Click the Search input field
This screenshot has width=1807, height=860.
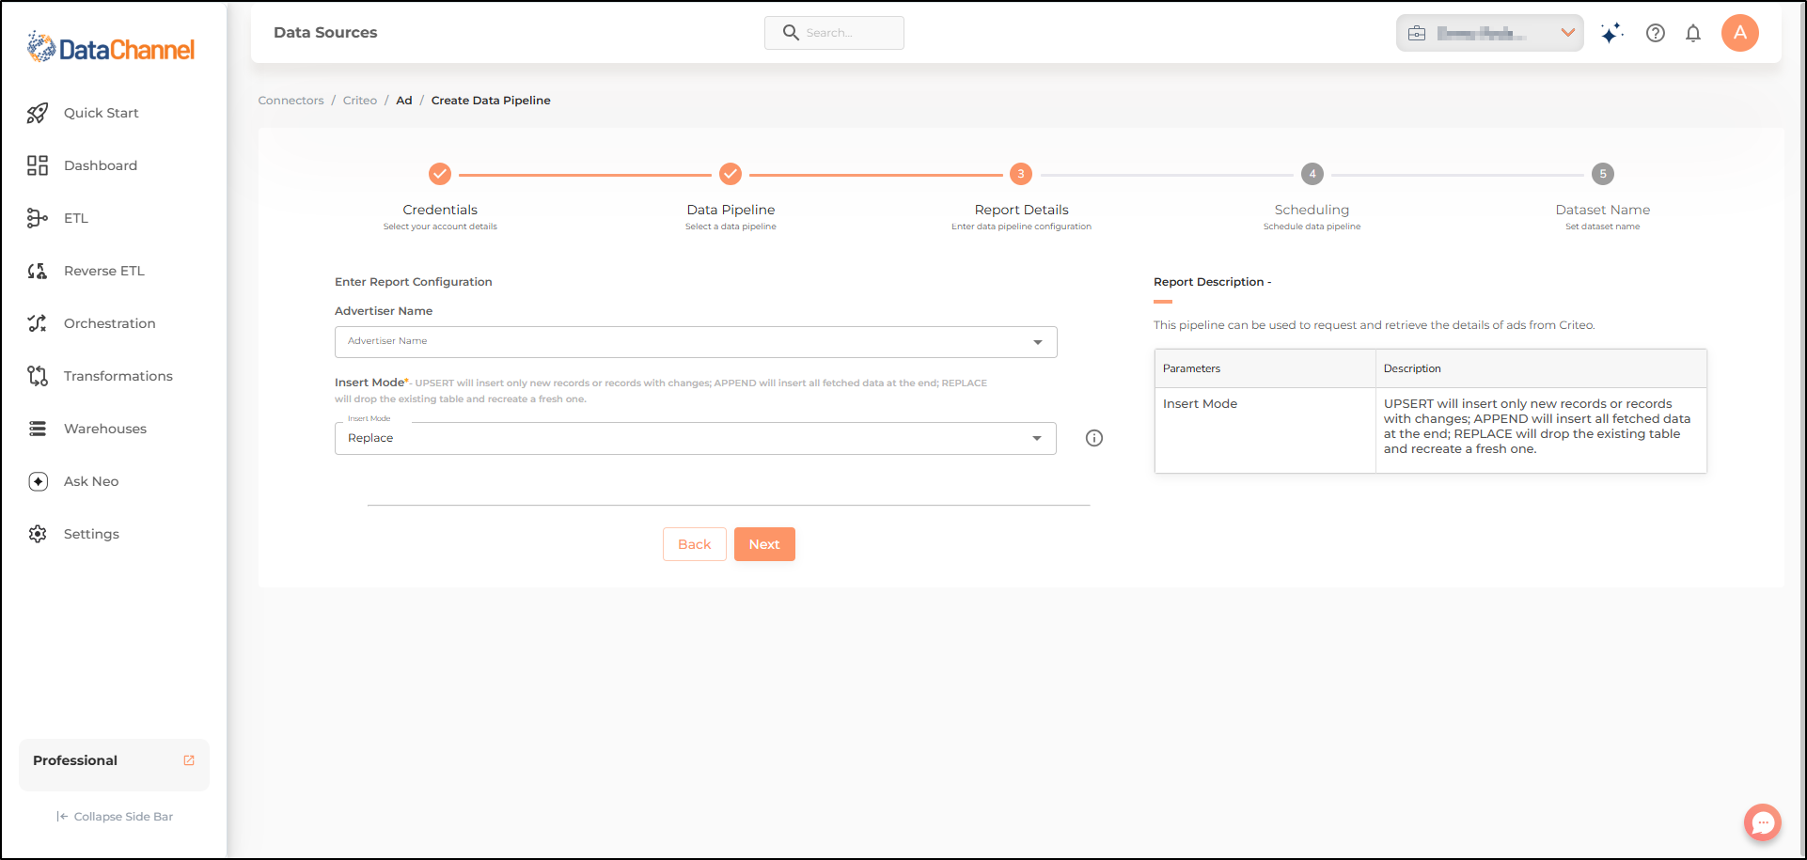click(834, 33)
